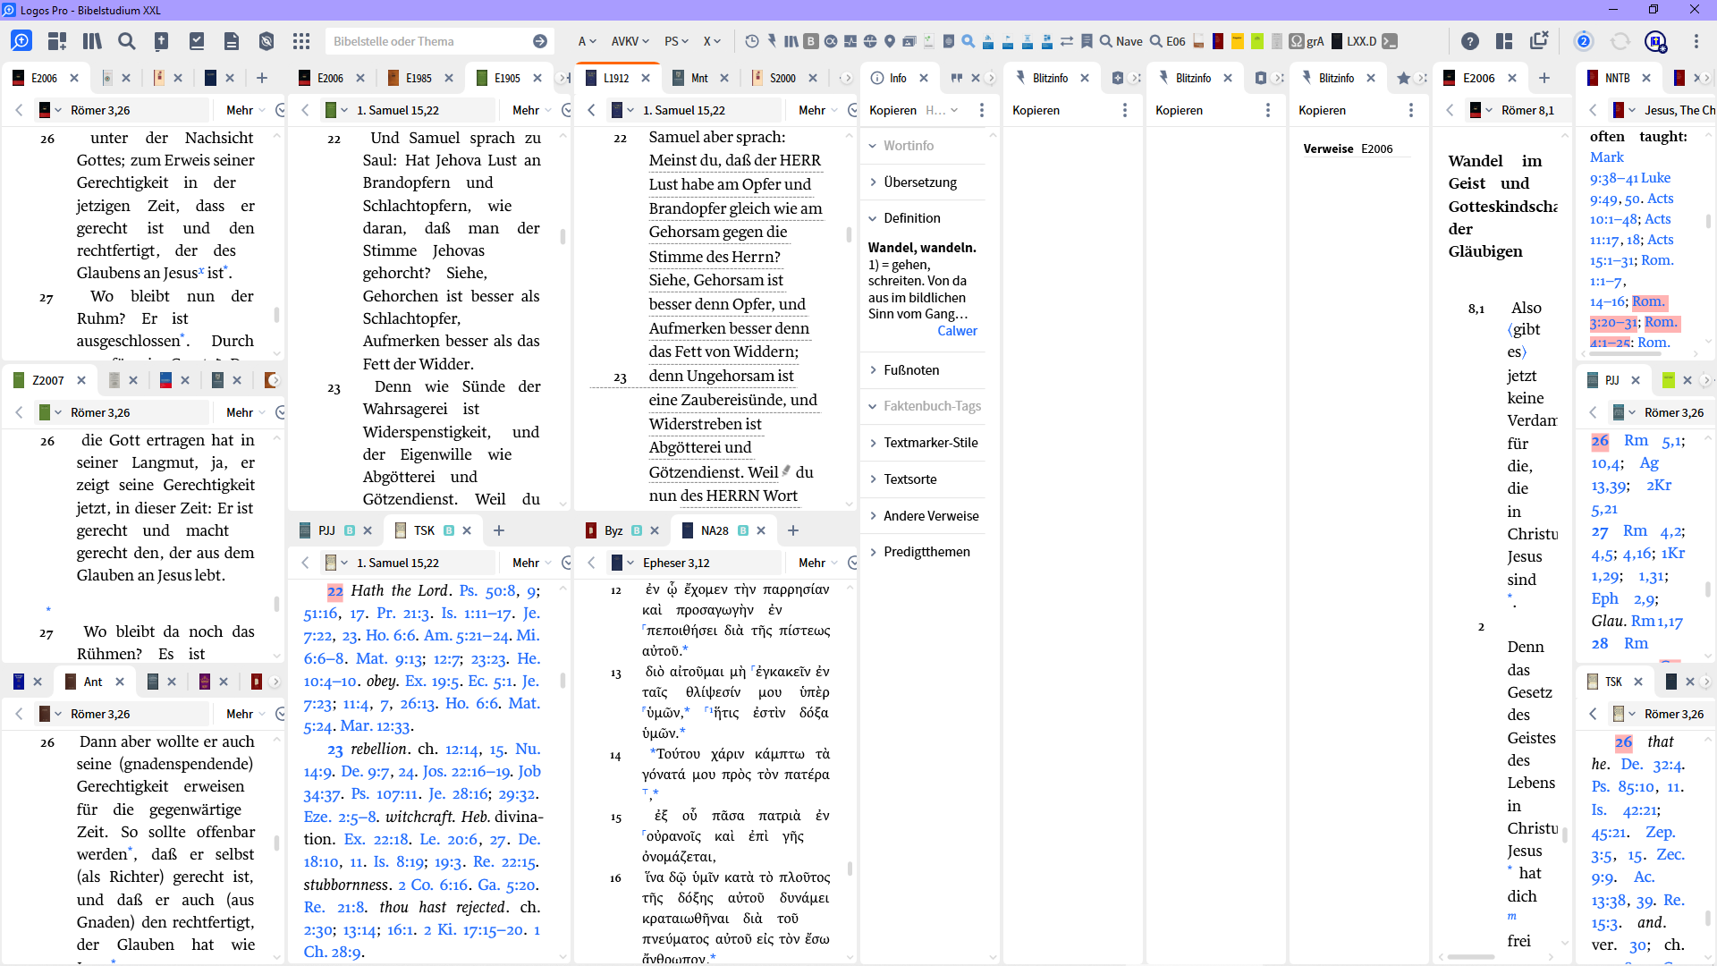Screen dimensions: 1717x966
Task: Collapse the Definition section in Info
Action: pos(911,218)
